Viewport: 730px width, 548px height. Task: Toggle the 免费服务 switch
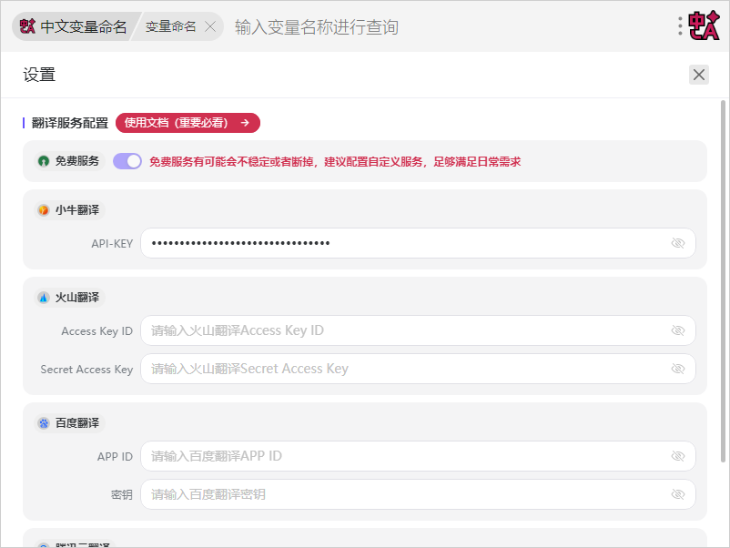click(127, 161)
